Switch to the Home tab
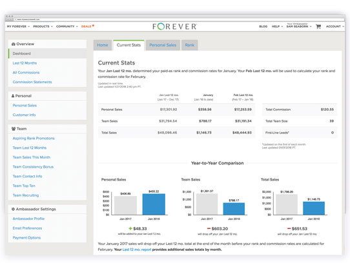Viewport: 350px width, 265px height. 103,45
